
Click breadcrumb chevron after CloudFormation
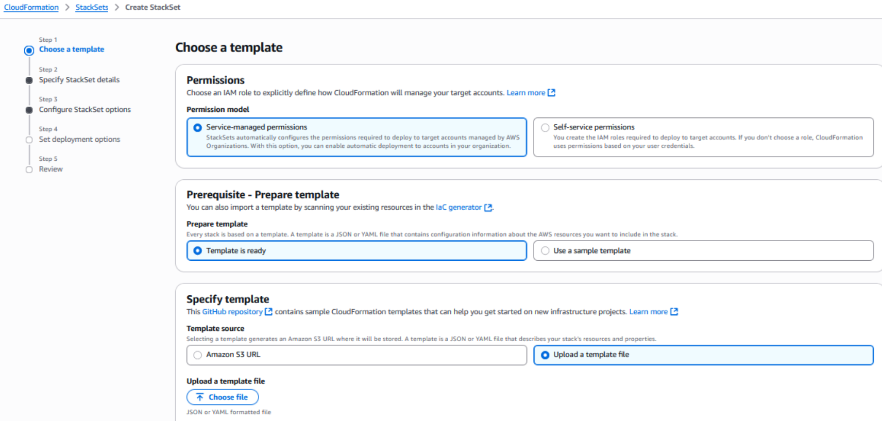pyautogui.click(x=67, y=7)
